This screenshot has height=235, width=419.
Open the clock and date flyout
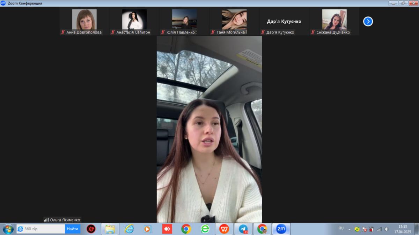pyautogui.click(x=403, y=229)
